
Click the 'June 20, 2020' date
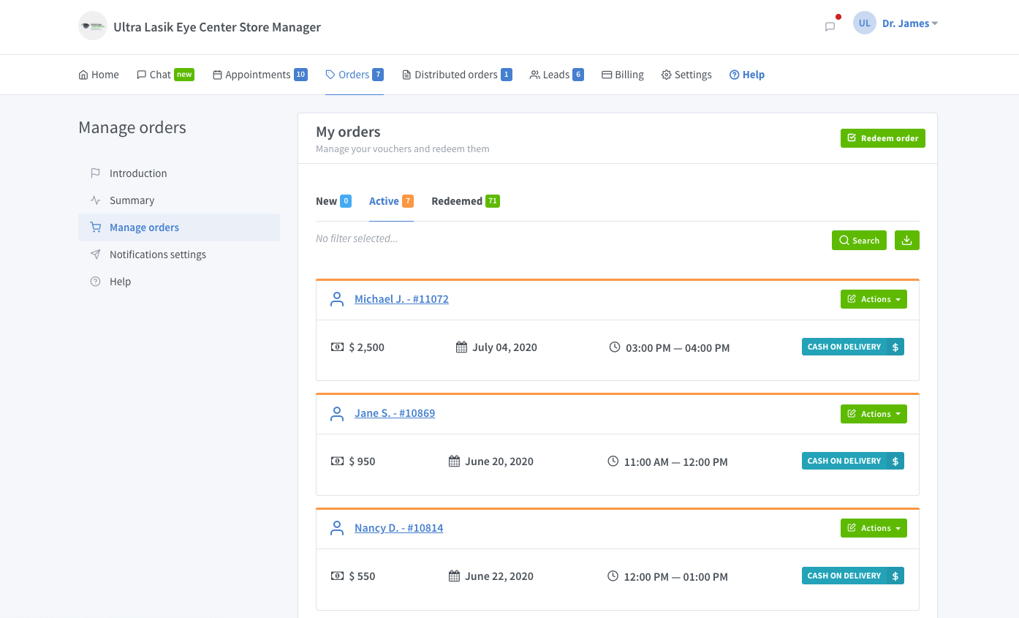499,461
